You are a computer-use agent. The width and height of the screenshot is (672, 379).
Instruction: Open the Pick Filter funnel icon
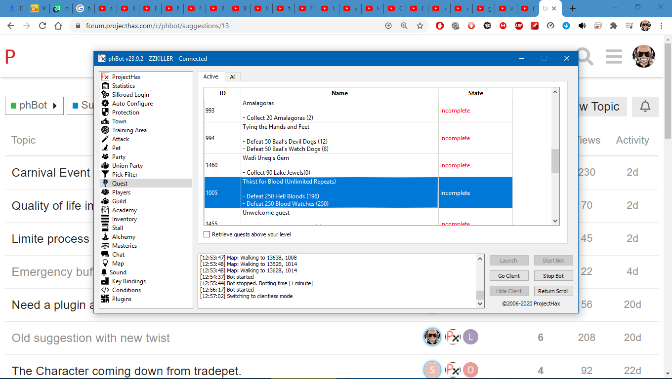[x=105, y=175]
